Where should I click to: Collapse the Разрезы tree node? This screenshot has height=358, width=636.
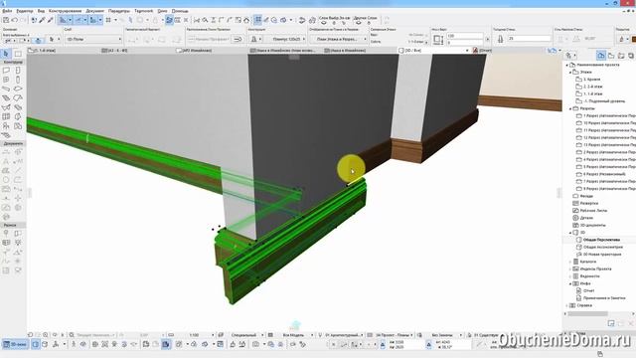(x=570, y=108)
